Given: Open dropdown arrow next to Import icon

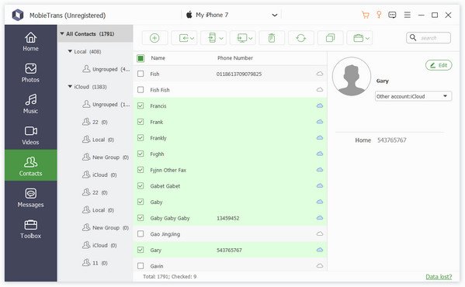Looking at the screenshot, I should click(x=193, y=38).
